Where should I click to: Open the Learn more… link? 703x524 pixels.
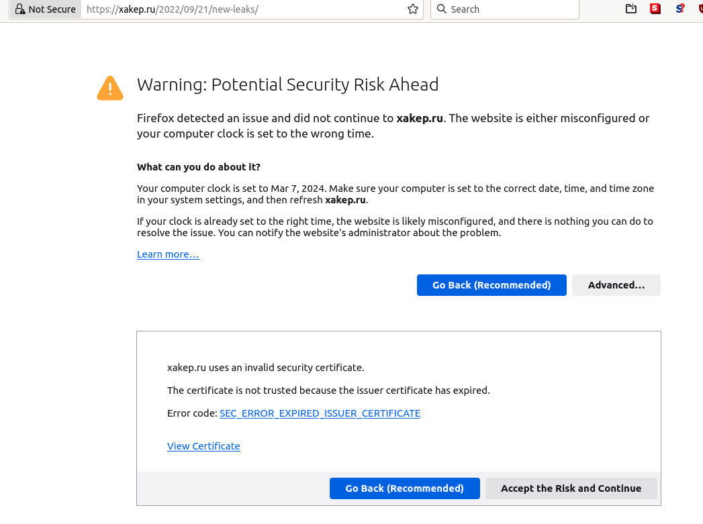point(168,254)
